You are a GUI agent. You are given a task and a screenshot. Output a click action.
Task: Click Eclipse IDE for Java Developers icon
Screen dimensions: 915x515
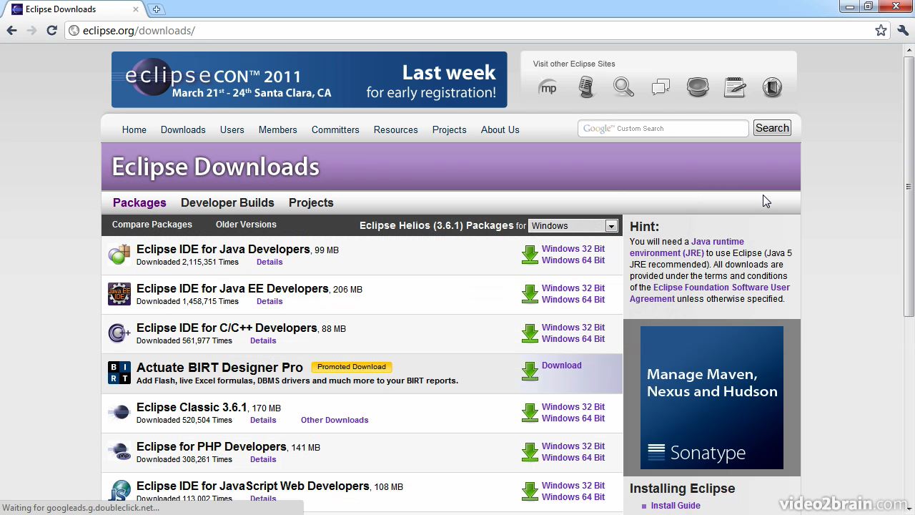coord(119,255)
